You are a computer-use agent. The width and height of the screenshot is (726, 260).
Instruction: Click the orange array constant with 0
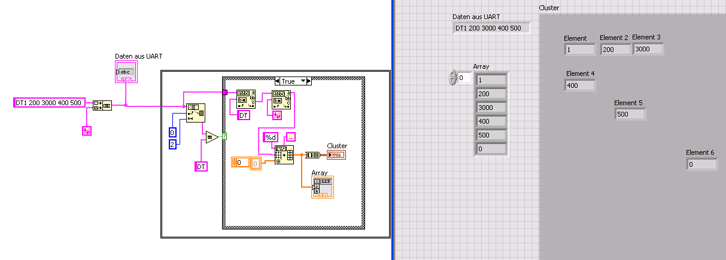[247, 163]
